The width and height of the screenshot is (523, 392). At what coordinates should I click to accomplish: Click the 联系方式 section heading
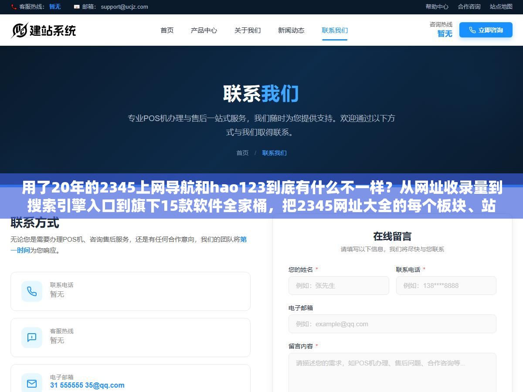35,223
